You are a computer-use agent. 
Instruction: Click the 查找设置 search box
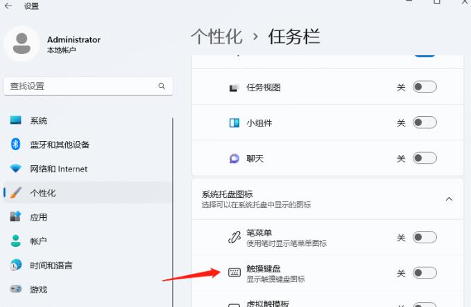(88, 86)
